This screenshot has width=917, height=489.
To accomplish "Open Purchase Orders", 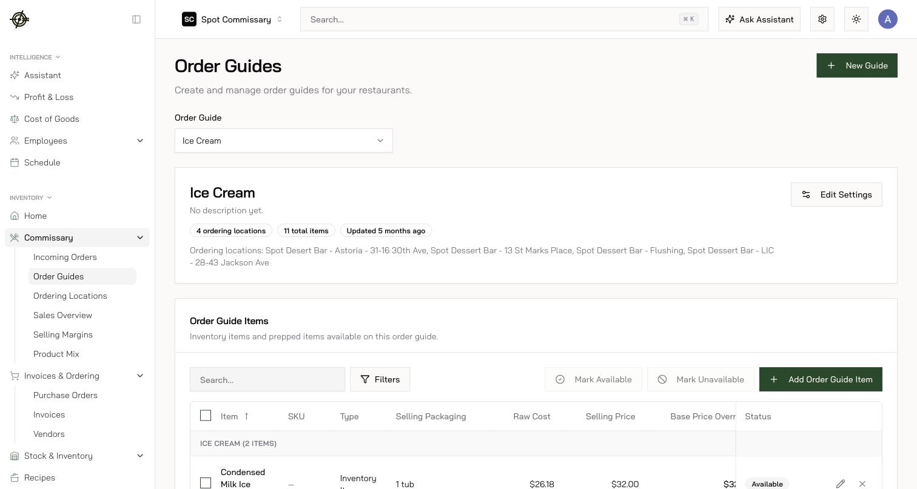I will 65,395.
